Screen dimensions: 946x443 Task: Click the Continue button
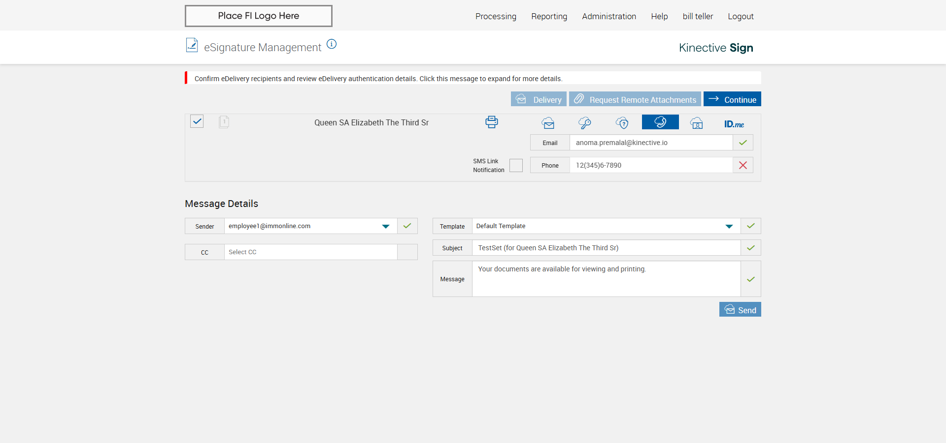coord(732,99)
